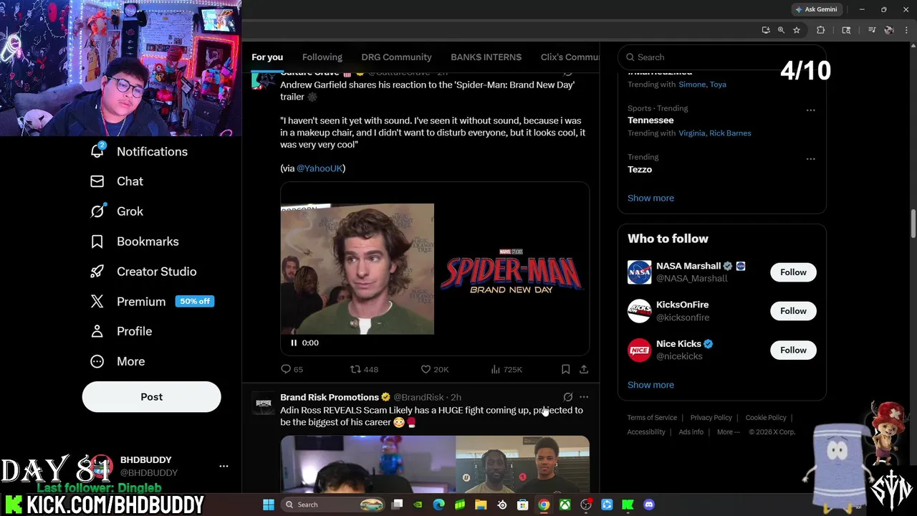The height and width of the screenshot is (516, 917).
Task: Open the Xbox app from taskbar
Action: coord(565,505)
